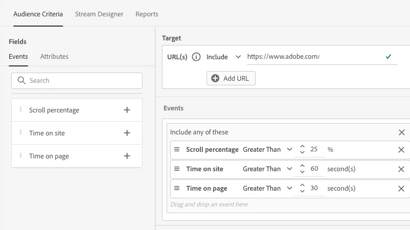Increase the Time on page seconds
Viewport: 410px width, 230px height.
click(302, 185)
